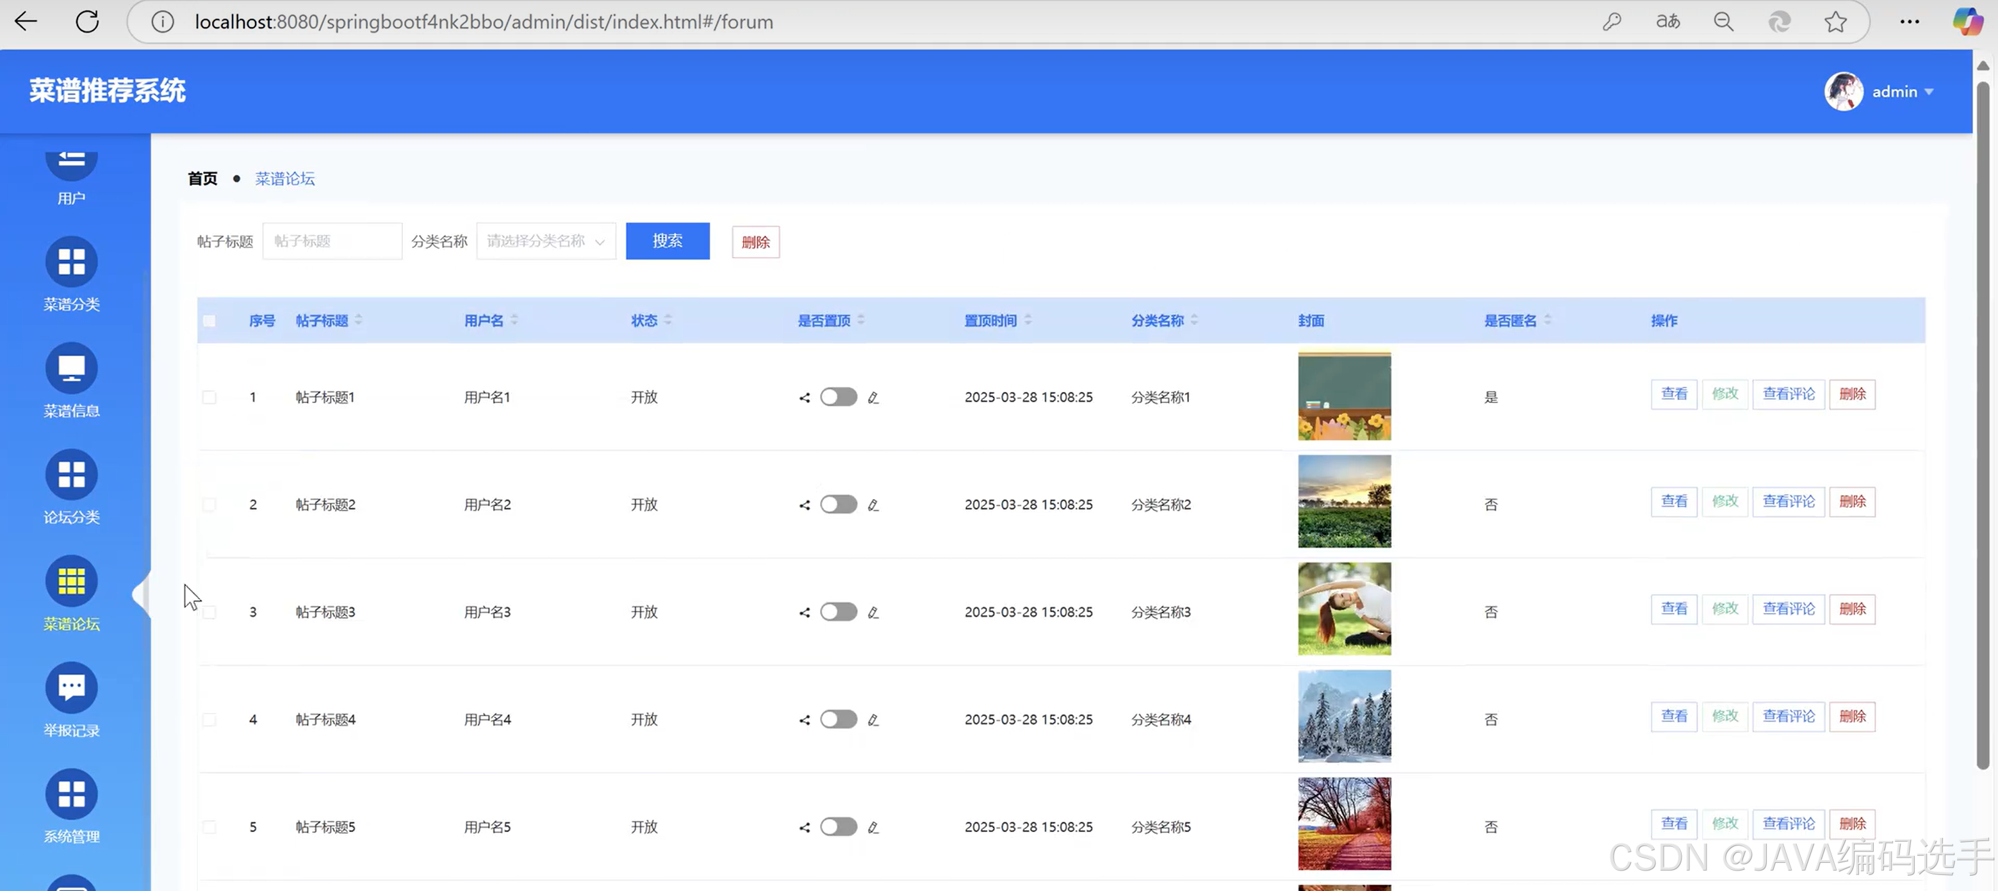Open the 系统管理 sidebar icon

click(x=71, y=794)
